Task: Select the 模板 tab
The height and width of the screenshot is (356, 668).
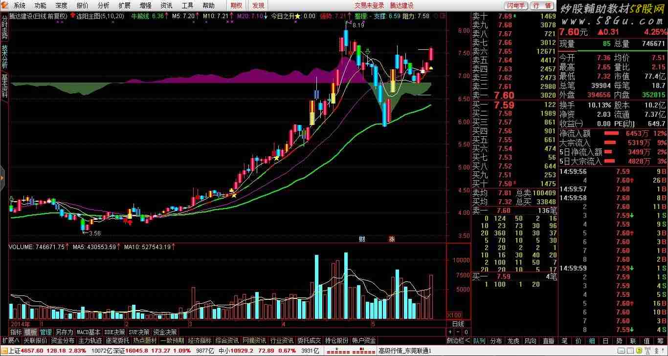Action: [31, 332]
